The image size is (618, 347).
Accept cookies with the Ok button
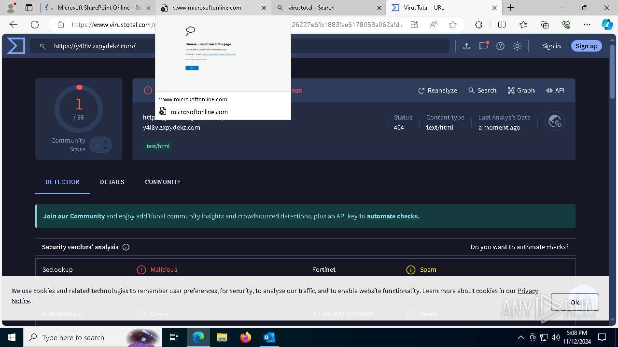(x=575, y=302)
